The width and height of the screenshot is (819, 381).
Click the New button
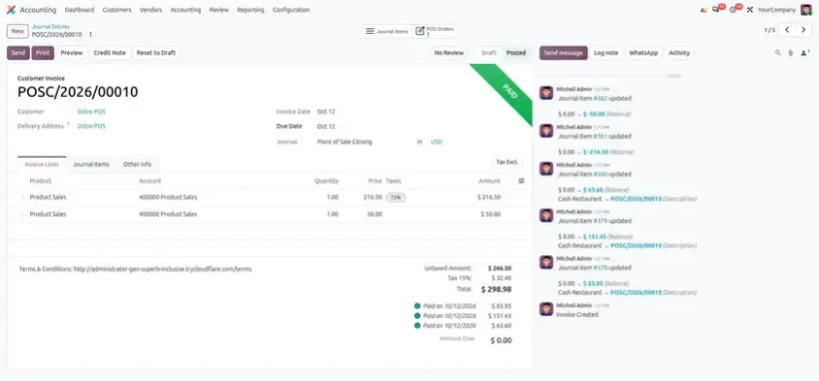point(17,31)
